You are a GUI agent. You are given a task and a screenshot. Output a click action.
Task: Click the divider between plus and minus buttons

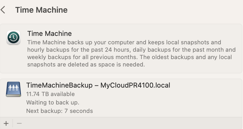tap(13, 123)
